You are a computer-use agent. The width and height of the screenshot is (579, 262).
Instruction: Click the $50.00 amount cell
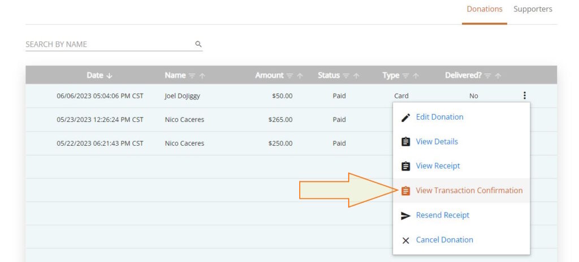tap(282, 96)
